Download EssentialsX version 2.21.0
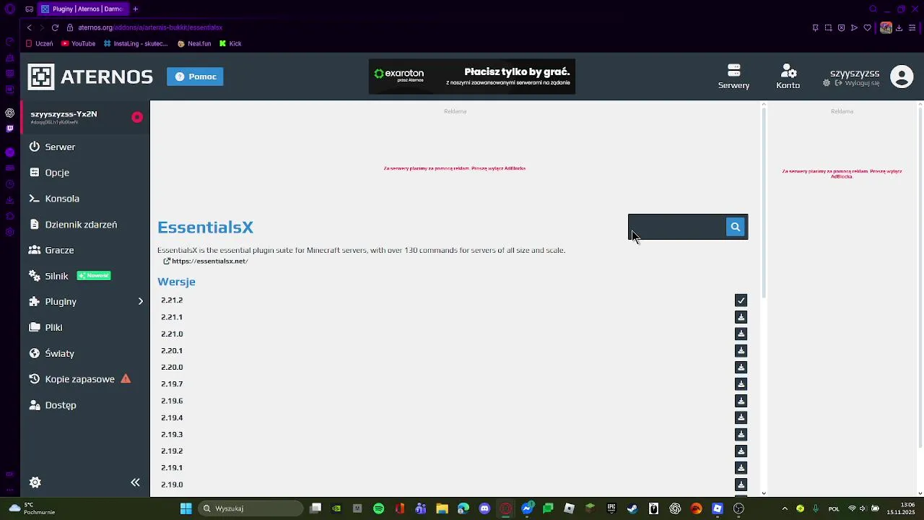Image resolution: width=924 pixels, height=520 pixels. [741, 334]
